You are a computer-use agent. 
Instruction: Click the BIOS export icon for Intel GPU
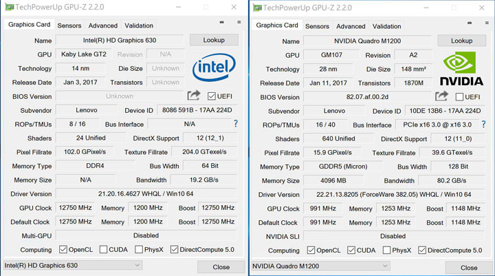tap(194, 96)
